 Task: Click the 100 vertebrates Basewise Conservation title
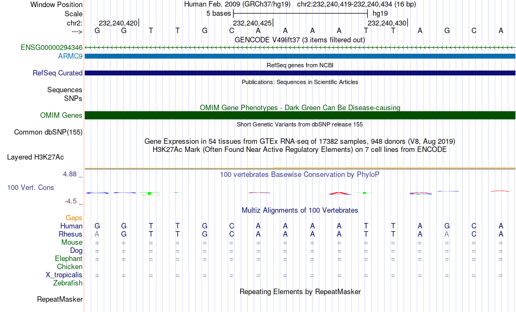coord(300,175)
